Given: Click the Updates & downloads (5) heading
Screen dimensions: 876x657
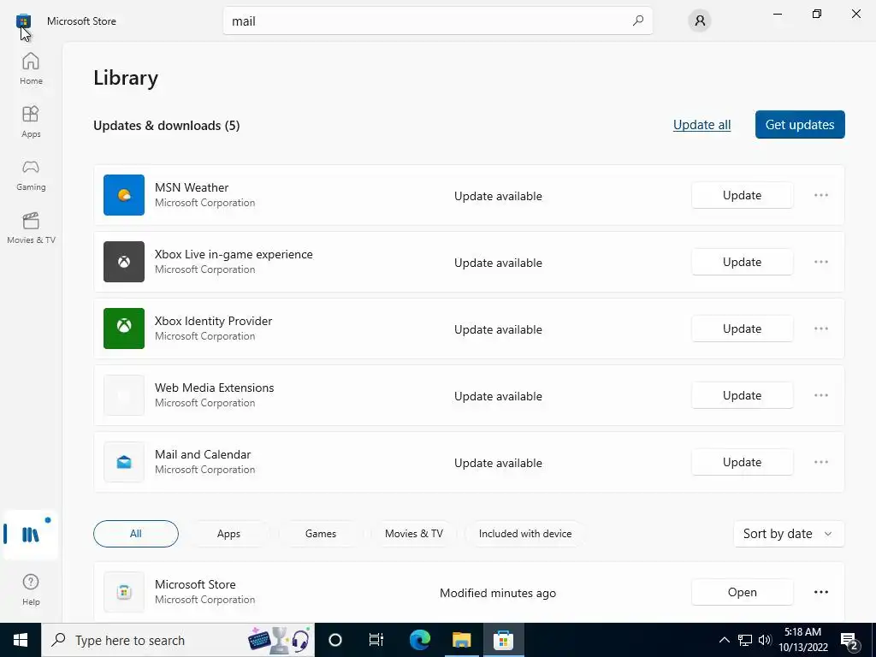Looking at the screenshot, I should (x=167, y=126).
